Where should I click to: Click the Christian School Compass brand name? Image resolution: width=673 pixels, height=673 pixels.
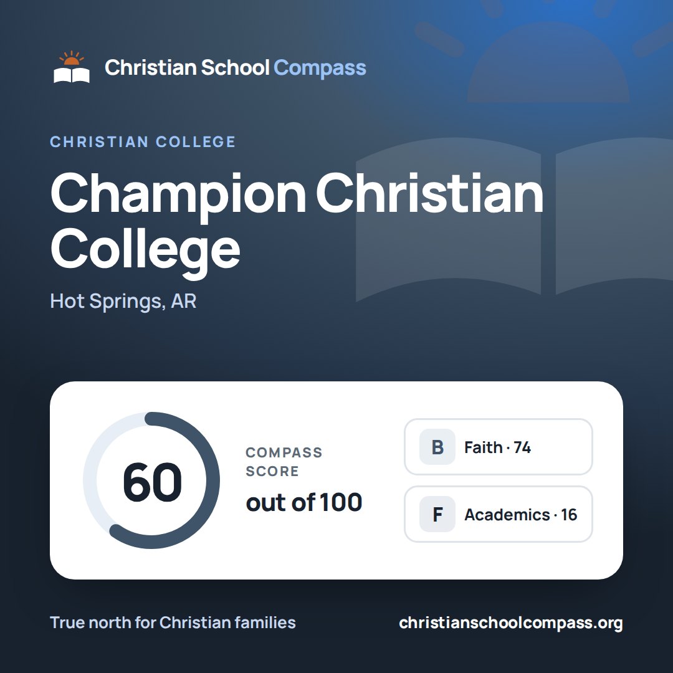click(235, 67)
